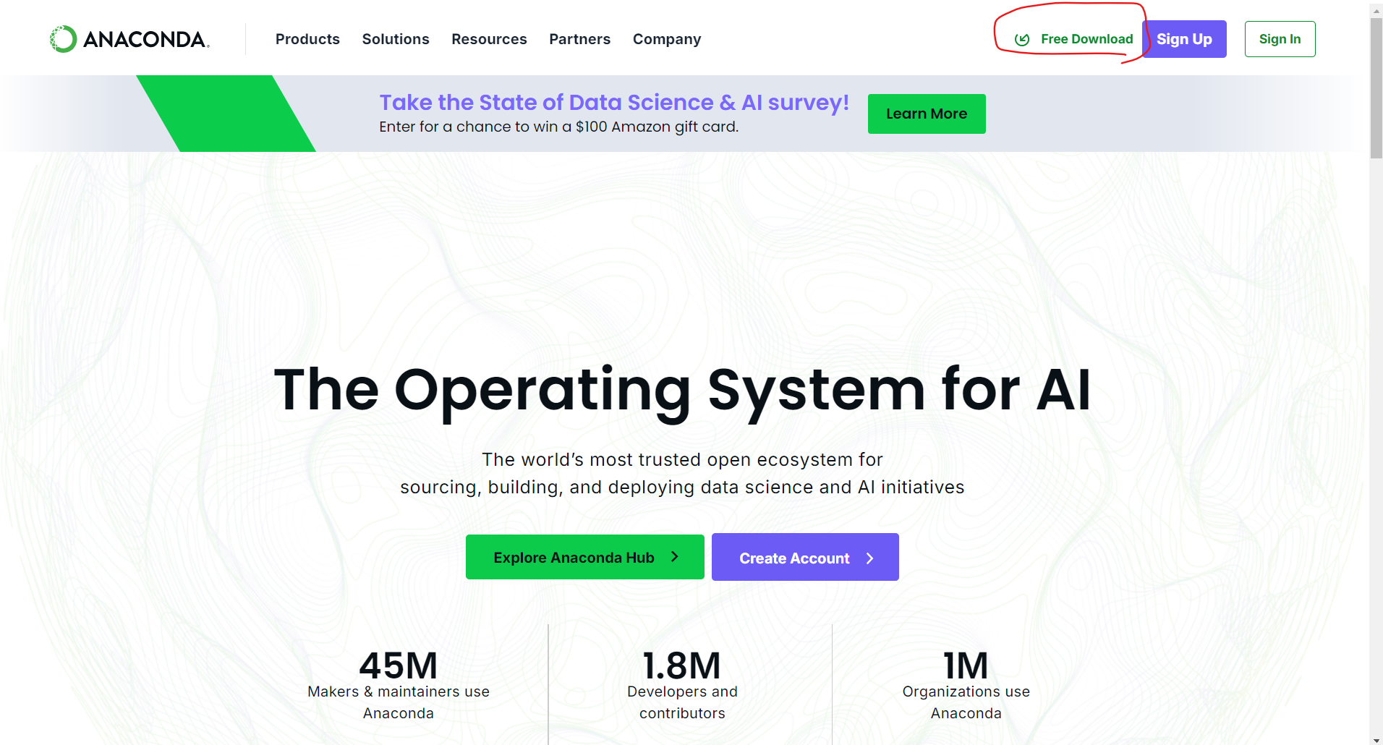Open the Company menu
This screenshot has height=745, width=1383.
[x=667, y=39]
